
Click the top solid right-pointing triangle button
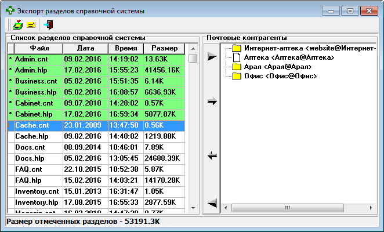212,56
